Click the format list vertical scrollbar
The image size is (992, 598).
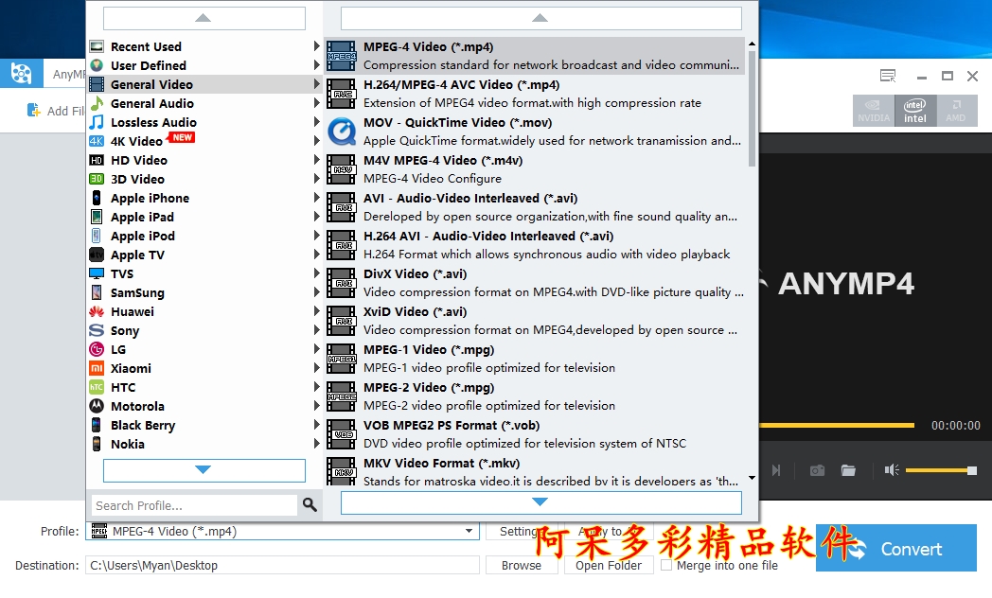point(752,109)
